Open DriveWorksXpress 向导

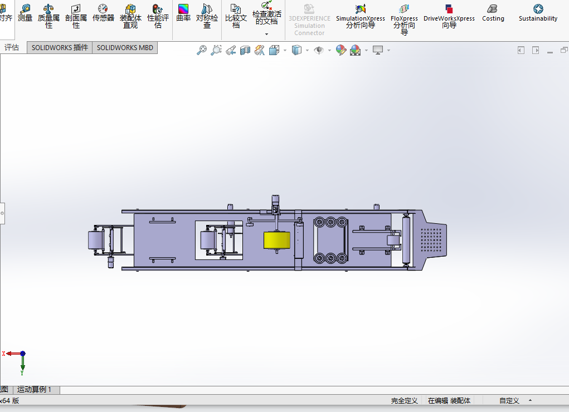point(449,16)
